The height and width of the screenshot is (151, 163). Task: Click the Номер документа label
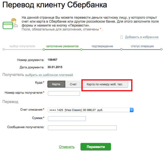(x=31, y=60)
